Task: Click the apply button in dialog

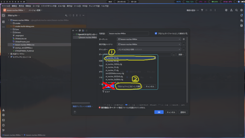Action: click(x=183, y=112)
